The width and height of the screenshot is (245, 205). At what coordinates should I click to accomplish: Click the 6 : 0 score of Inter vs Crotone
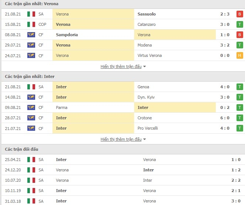click(x=225, y=118)
